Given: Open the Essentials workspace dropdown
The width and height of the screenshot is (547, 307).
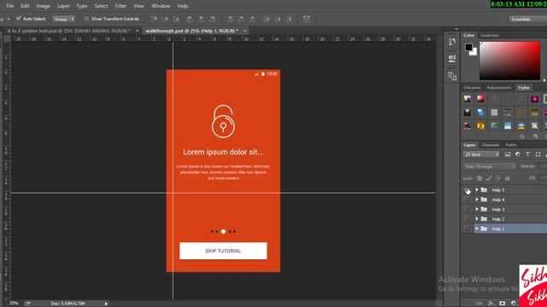Looking at the screenshot, I should click(527, 19).
